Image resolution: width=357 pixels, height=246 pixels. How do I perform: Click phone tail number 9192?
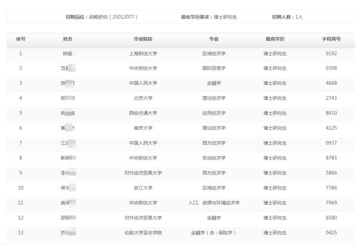[x=331, y=54]
